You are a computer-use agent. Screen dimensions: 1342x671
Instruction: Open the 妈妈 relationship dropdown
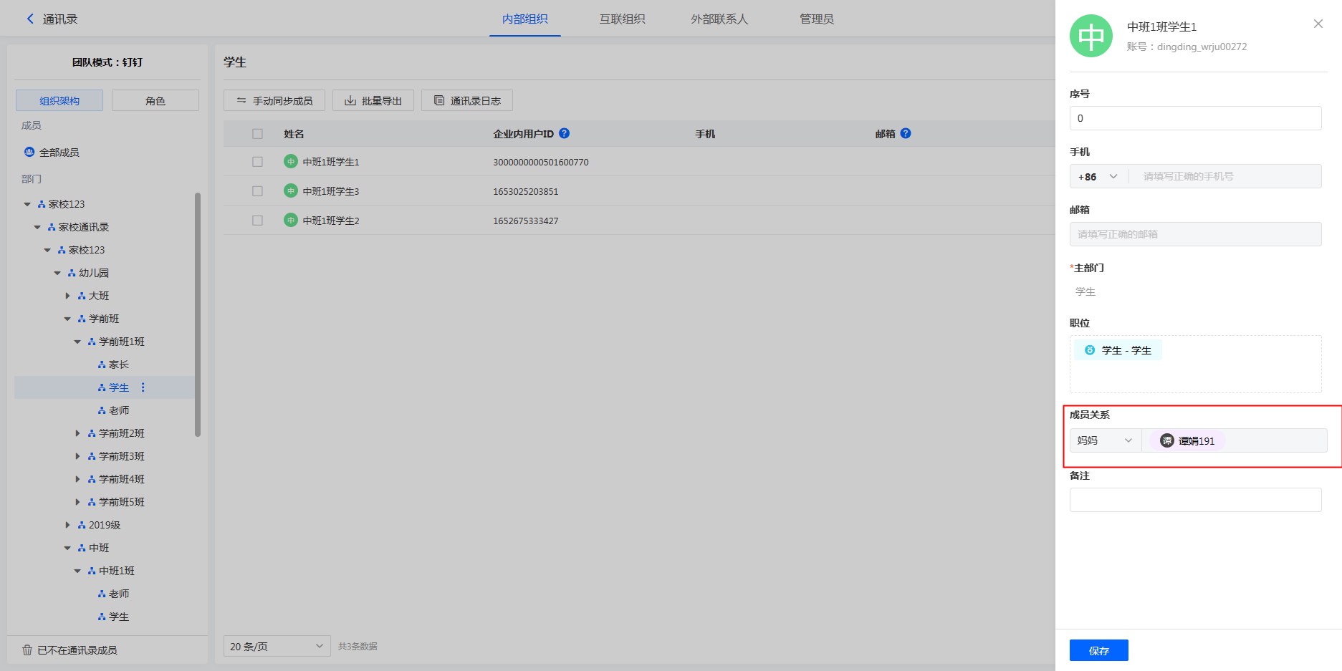(x=1105, y=440)
